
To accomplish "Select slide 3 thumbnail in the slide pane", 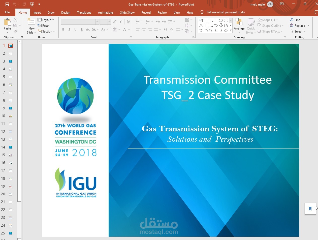I will pos(10,61).
